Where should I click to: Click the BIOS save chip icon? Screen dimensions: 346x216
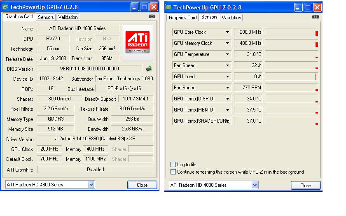pyautogui.click(x=149, y=69)
